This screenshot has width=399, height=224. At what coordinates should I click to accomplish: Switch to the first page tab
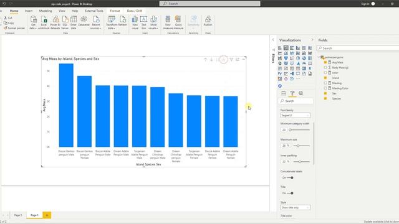pos(18,215)
